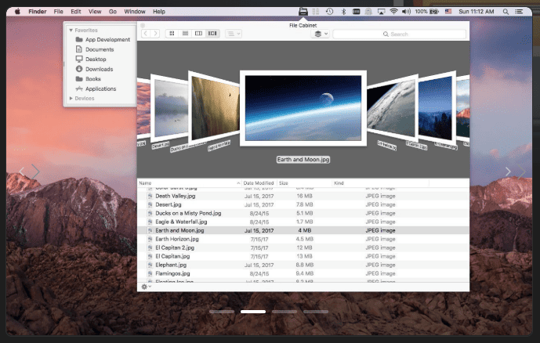Select the misty pond cover flow thumbnail

(171, 108)
